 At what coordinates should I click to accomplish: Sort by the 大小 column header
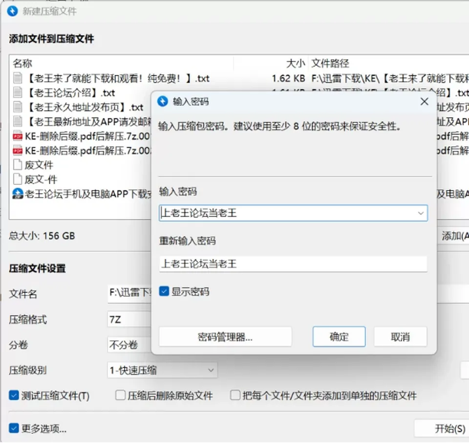(x=296, y=64)
